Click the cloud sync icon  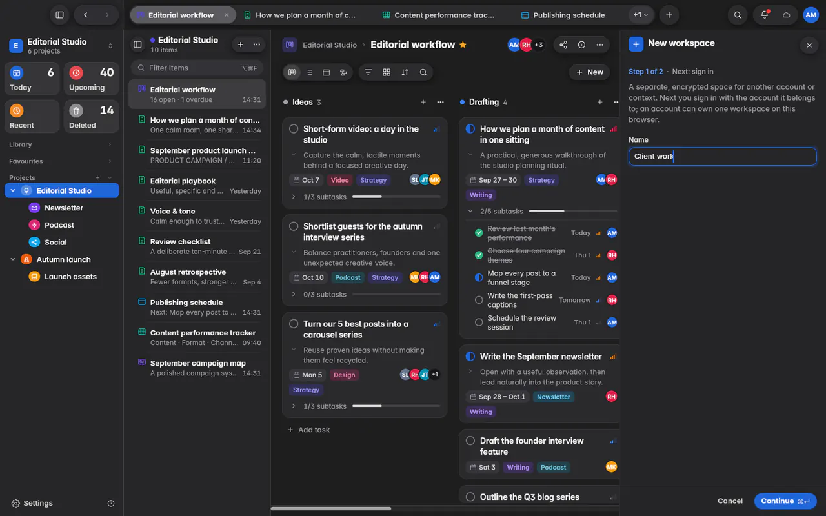[x=787, y=15]
